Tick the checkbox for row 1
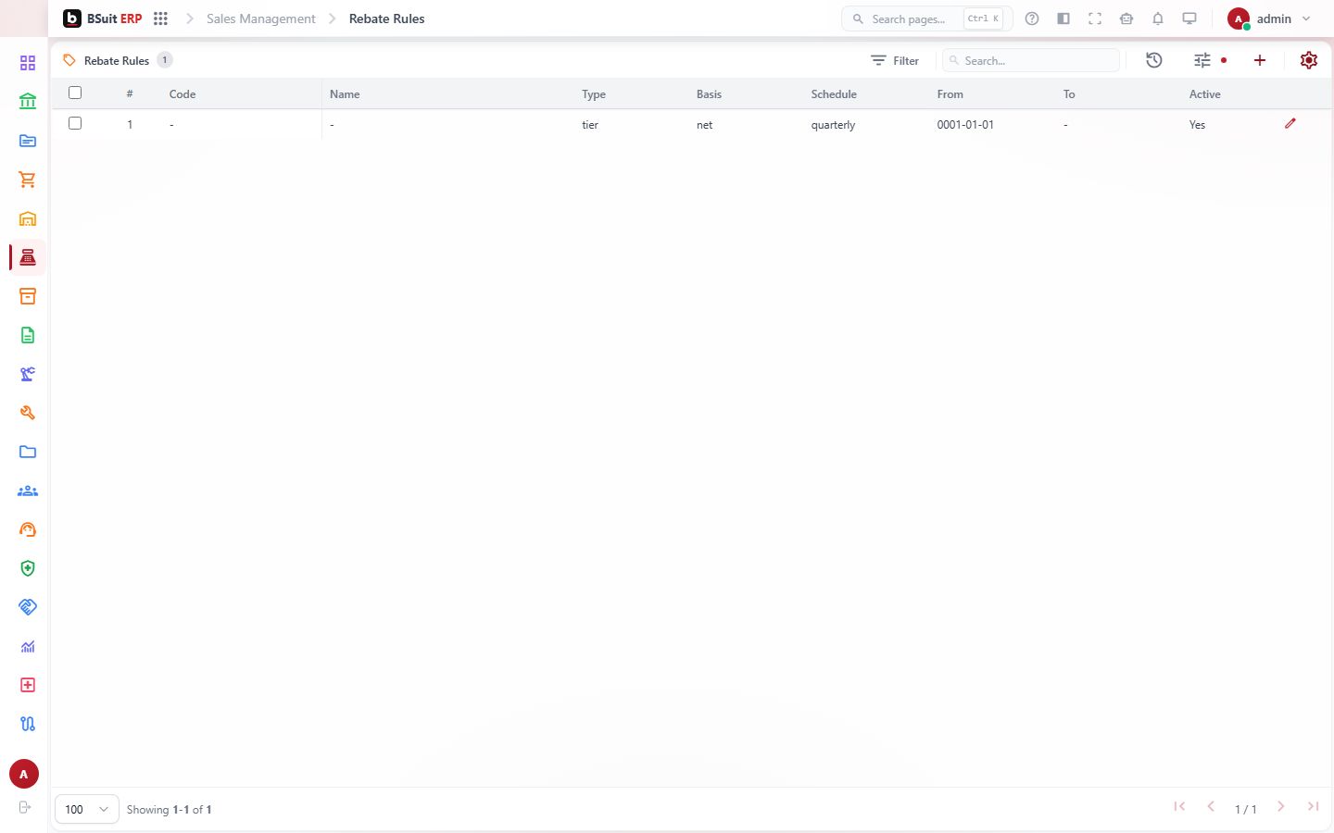This screenshot has width=1334, height=833. pyautogui.click(x=75, y=123)
